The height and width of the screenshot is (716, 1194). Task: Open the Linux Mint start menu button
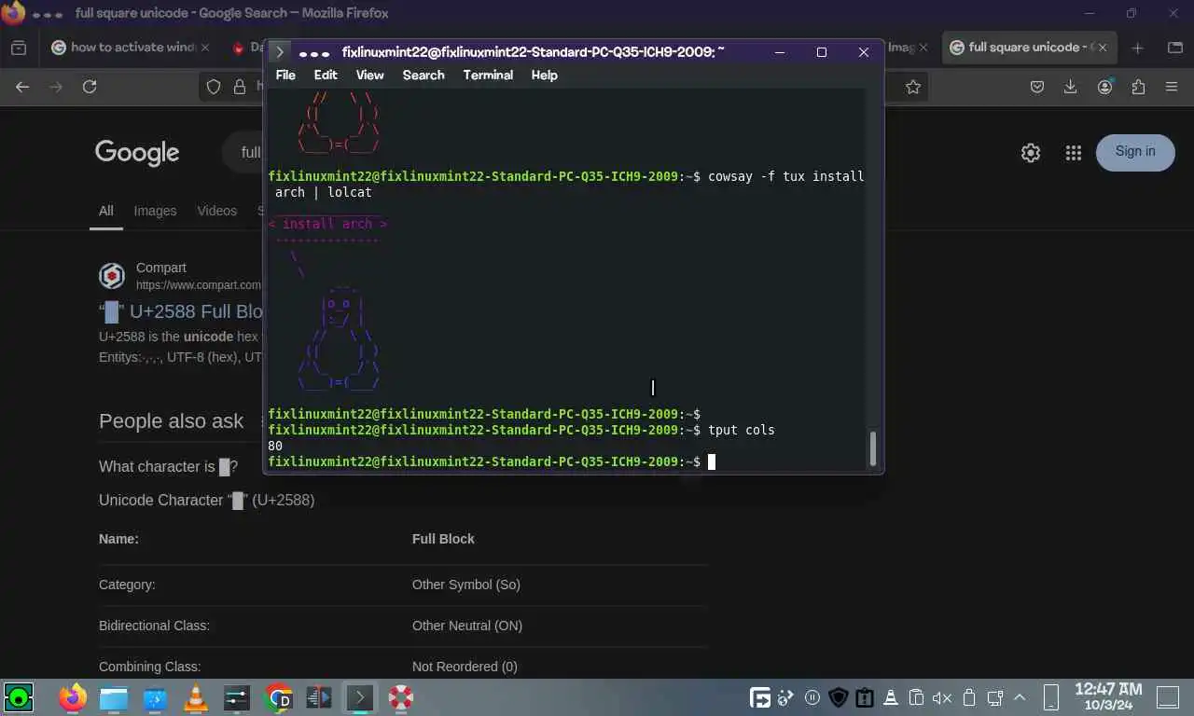(x=19, y=697)
